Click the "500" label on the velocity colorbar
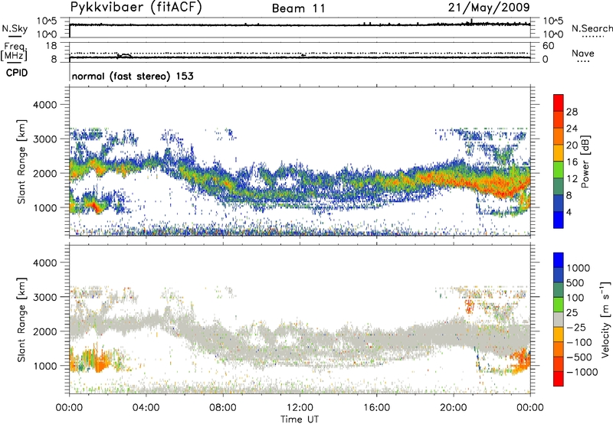 [575, 282]
